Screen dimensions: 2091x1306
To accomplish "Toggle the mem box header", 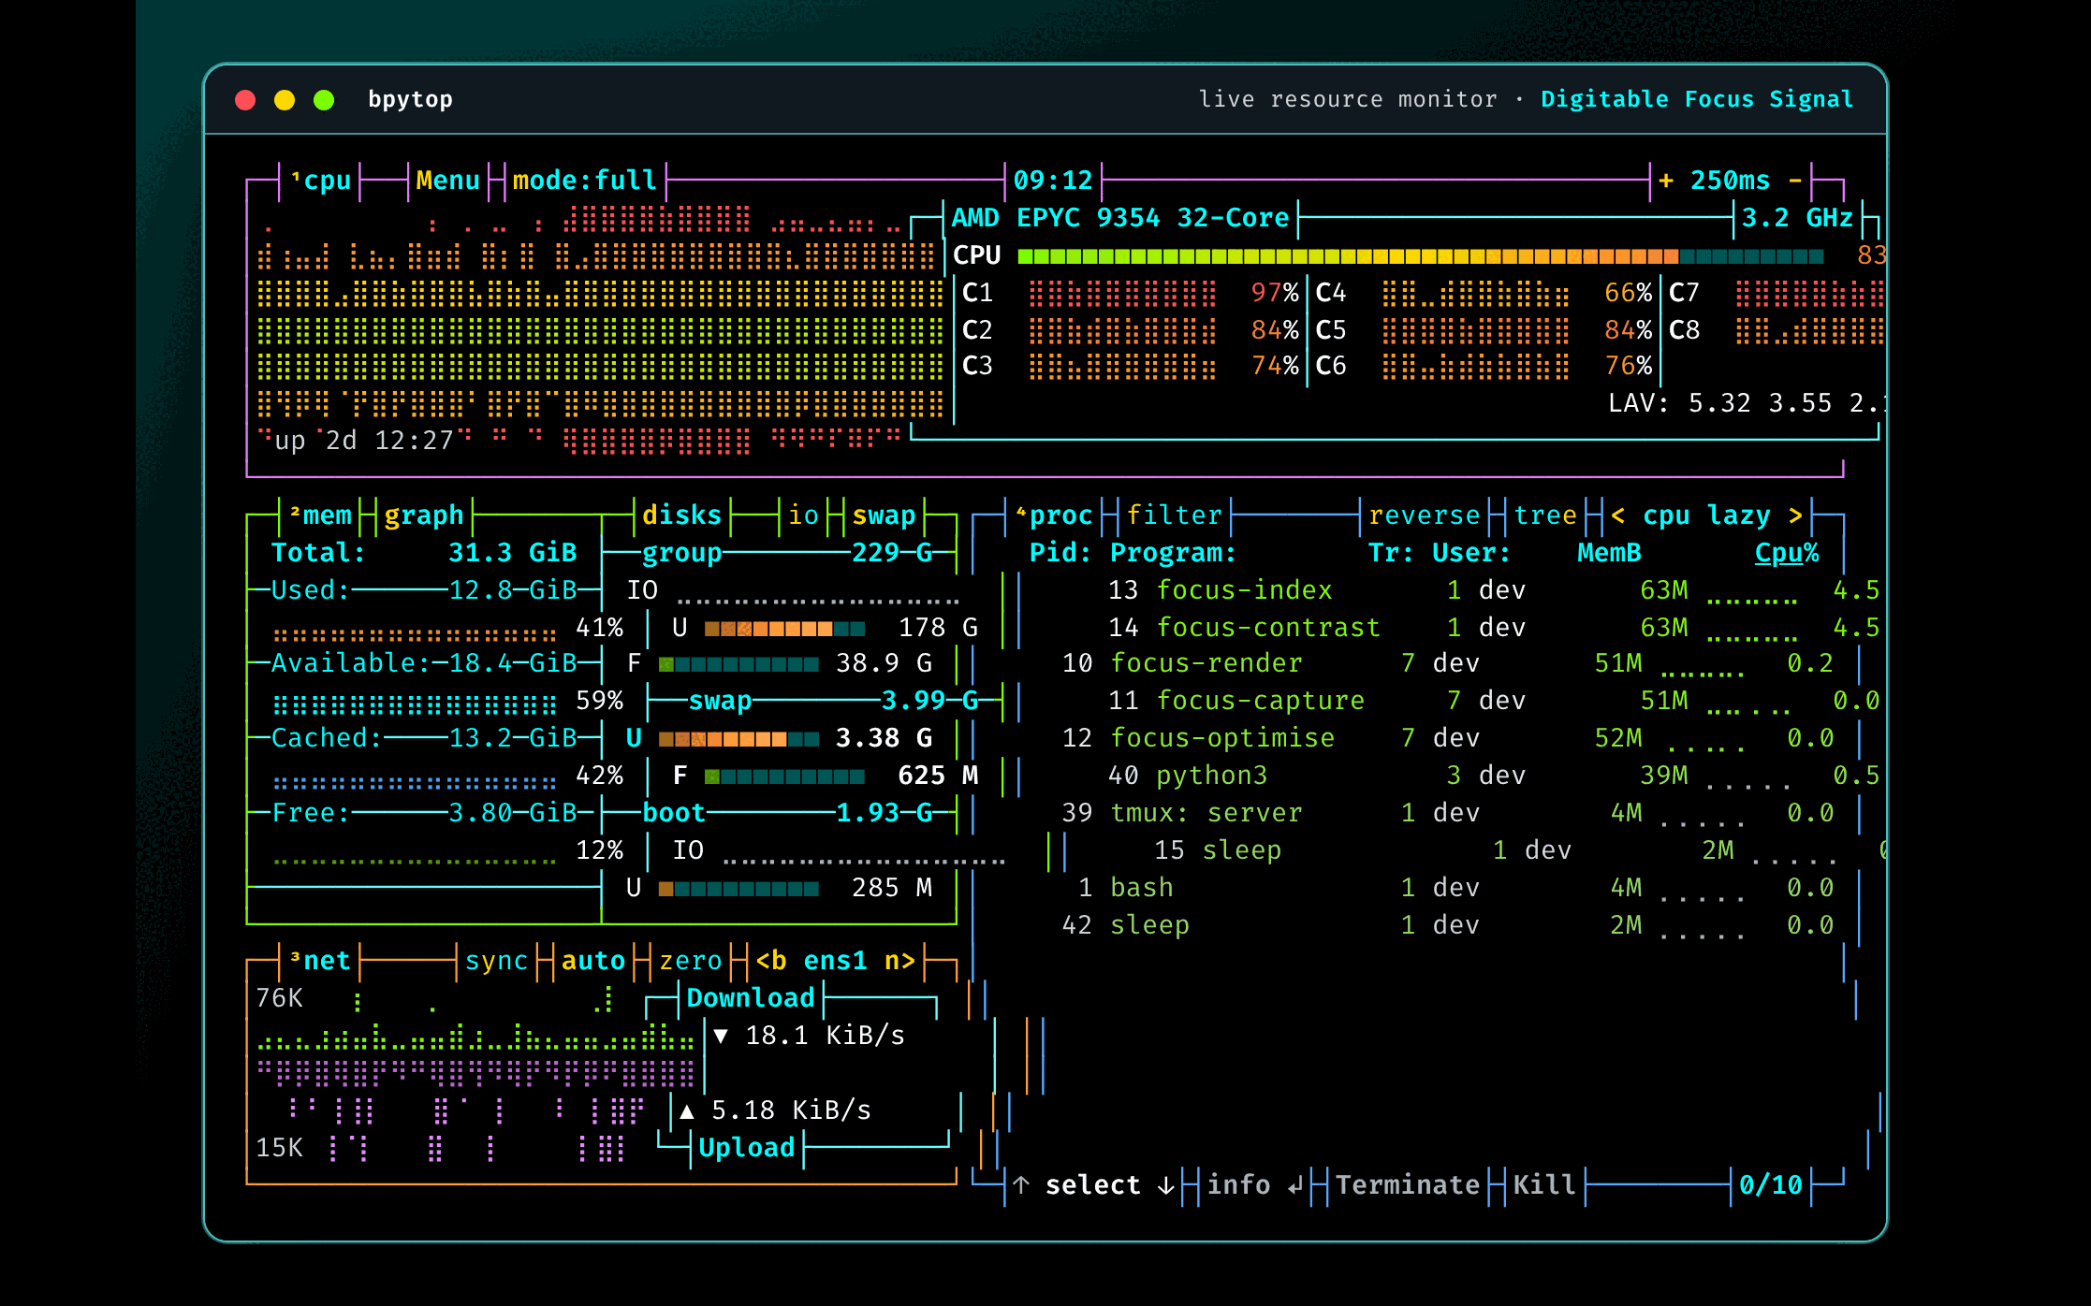I will (x=321, y=515).
